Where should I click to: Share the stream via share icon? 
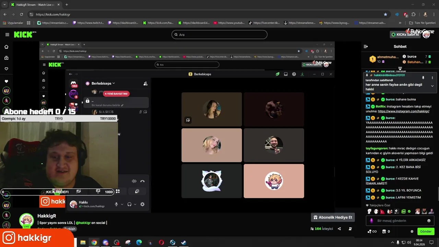[x=339, y=229]
